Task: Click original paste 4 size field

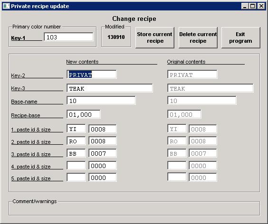Action: tap(203, 166)
